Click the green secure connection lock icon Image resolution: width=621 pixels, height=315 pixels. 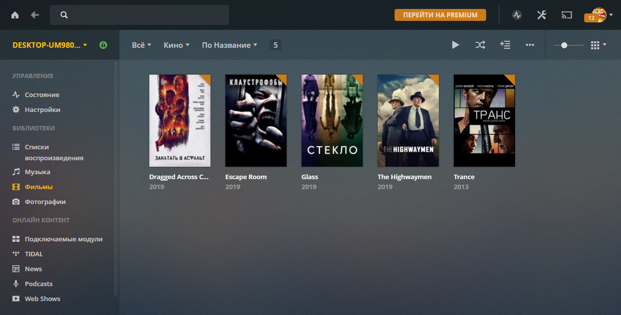point(103,45)
